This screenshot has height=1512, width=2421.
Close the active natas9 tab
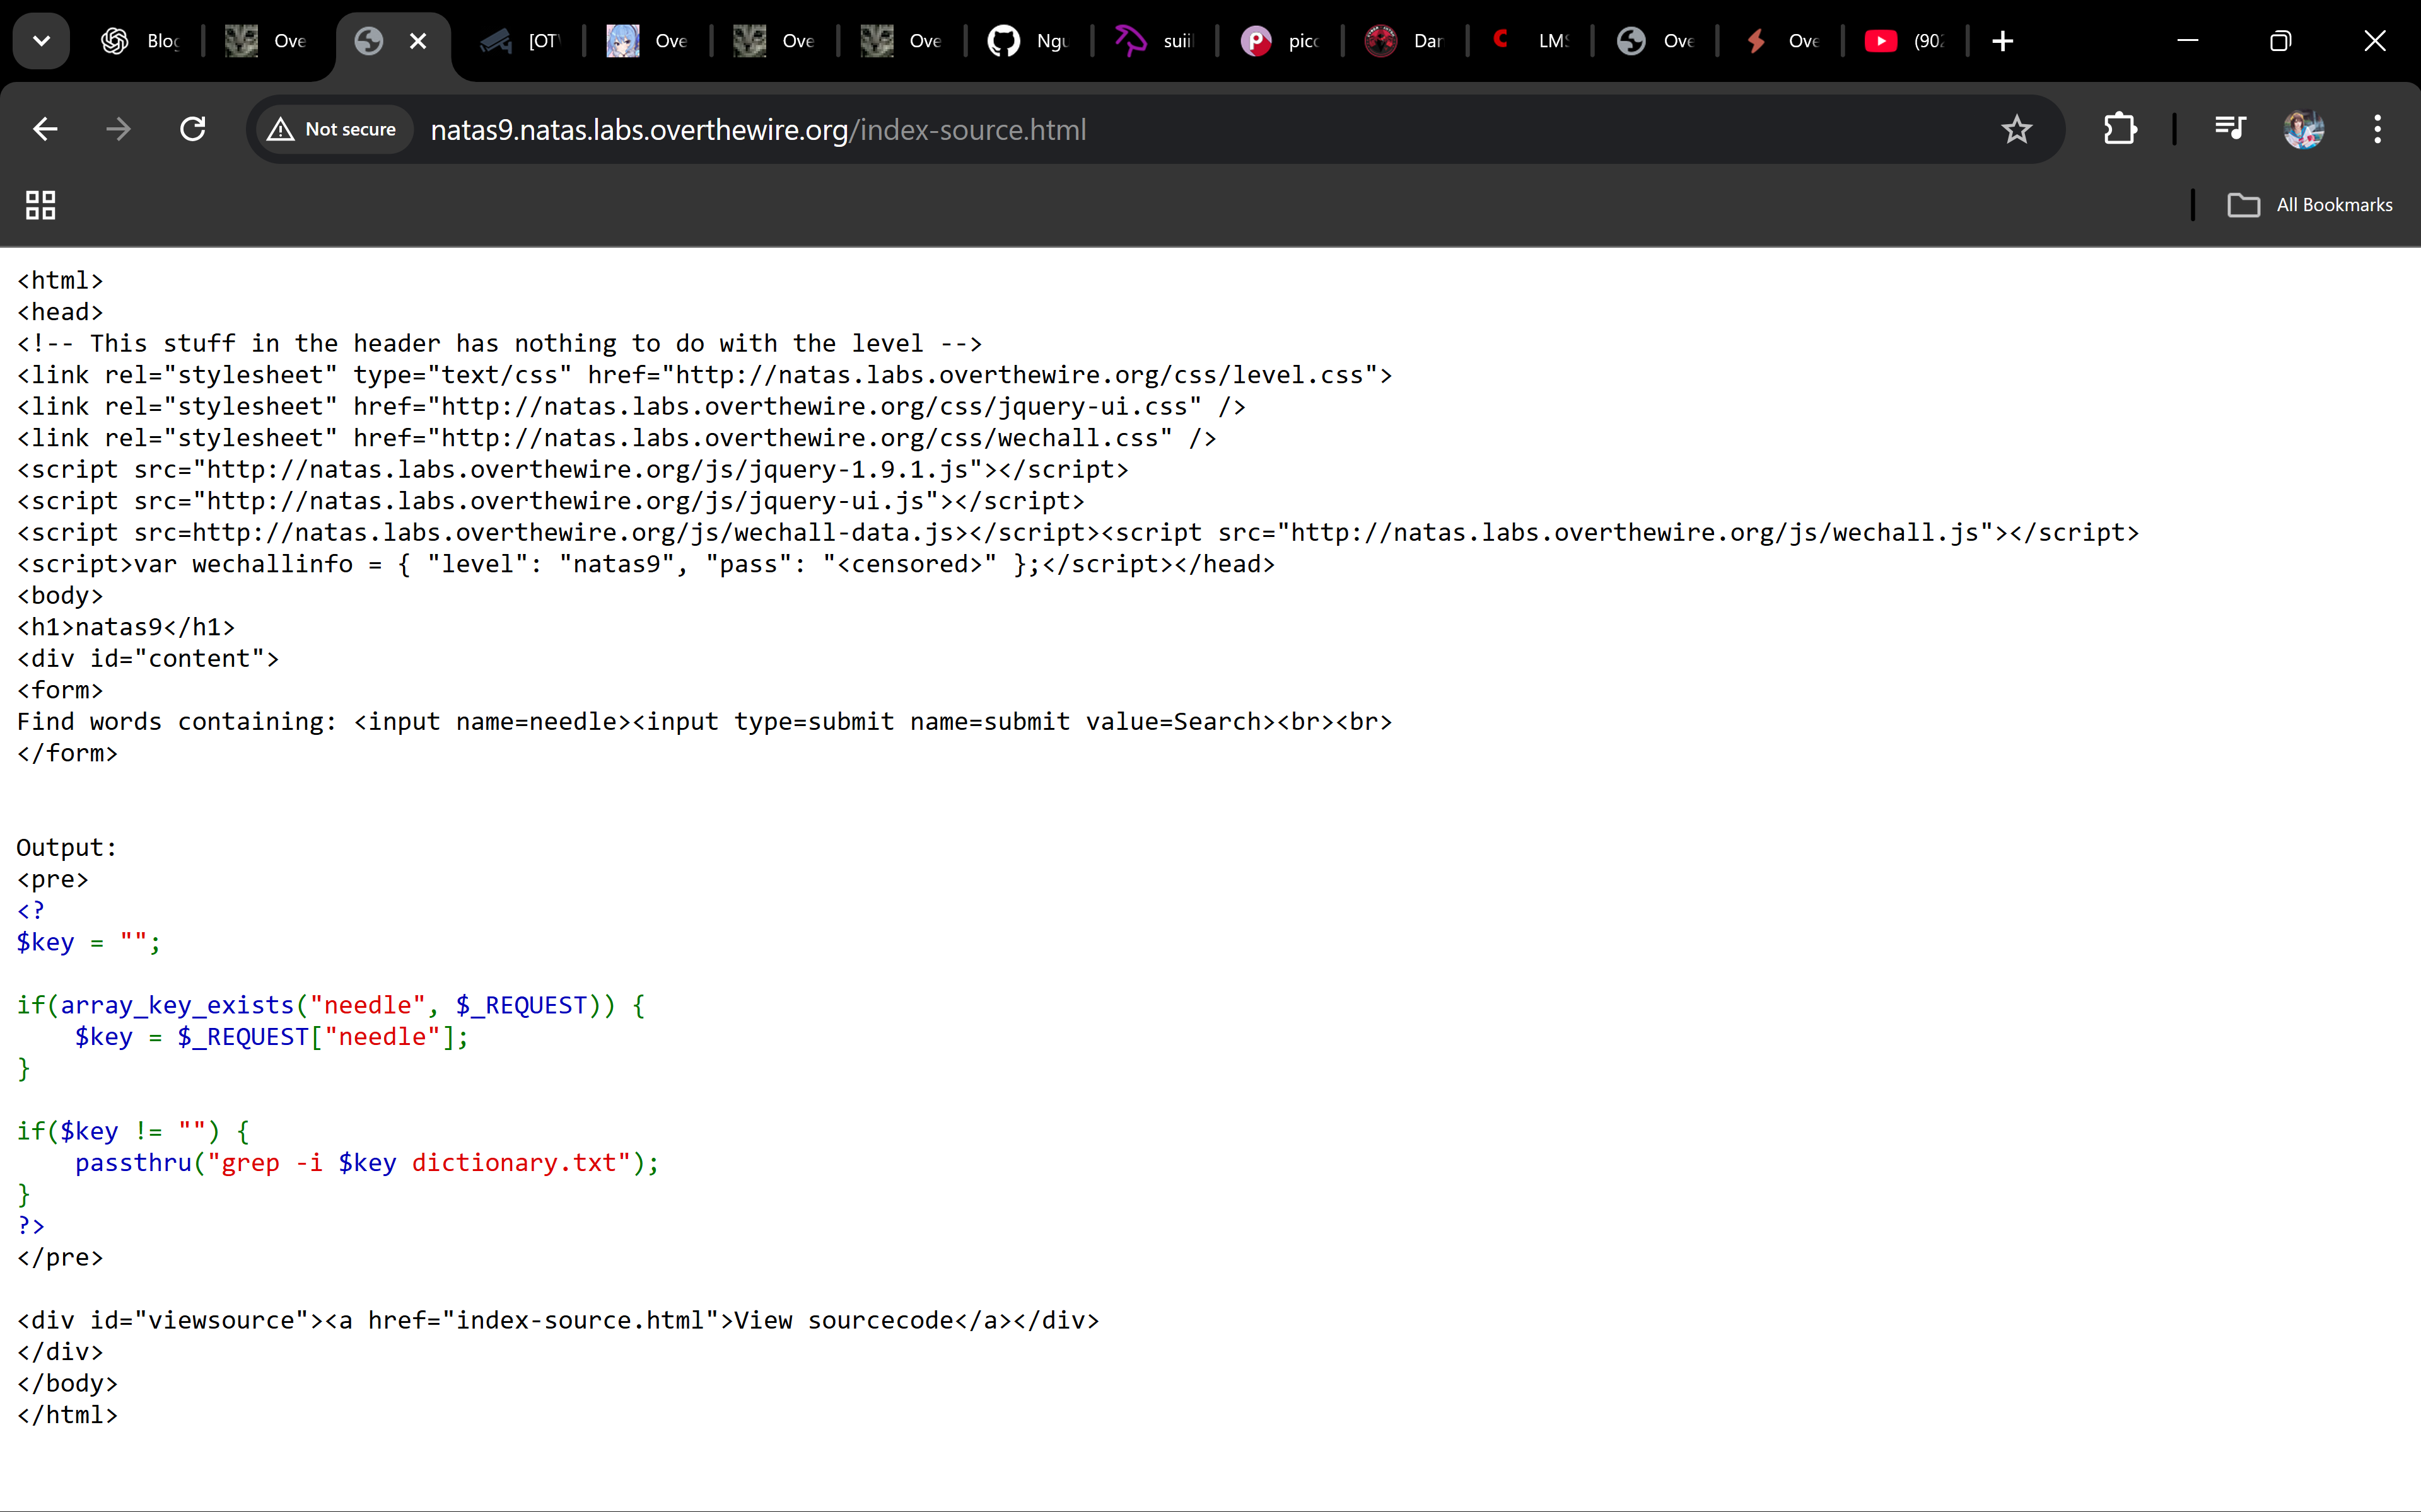(418, 41)
